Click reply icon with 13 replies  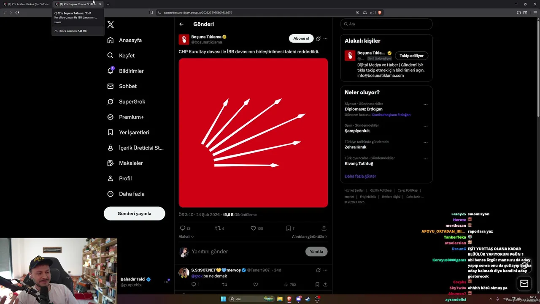pos(183,228)
